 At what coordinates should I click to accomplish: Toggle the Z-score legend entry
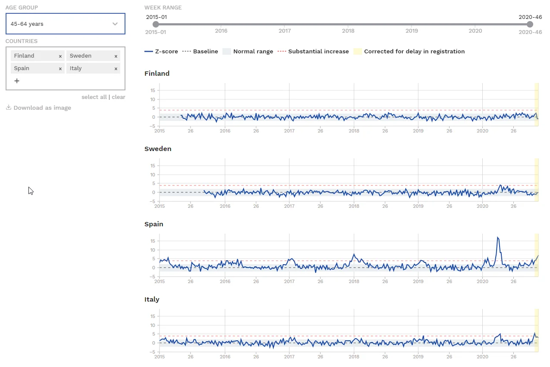tap(161, 52)
